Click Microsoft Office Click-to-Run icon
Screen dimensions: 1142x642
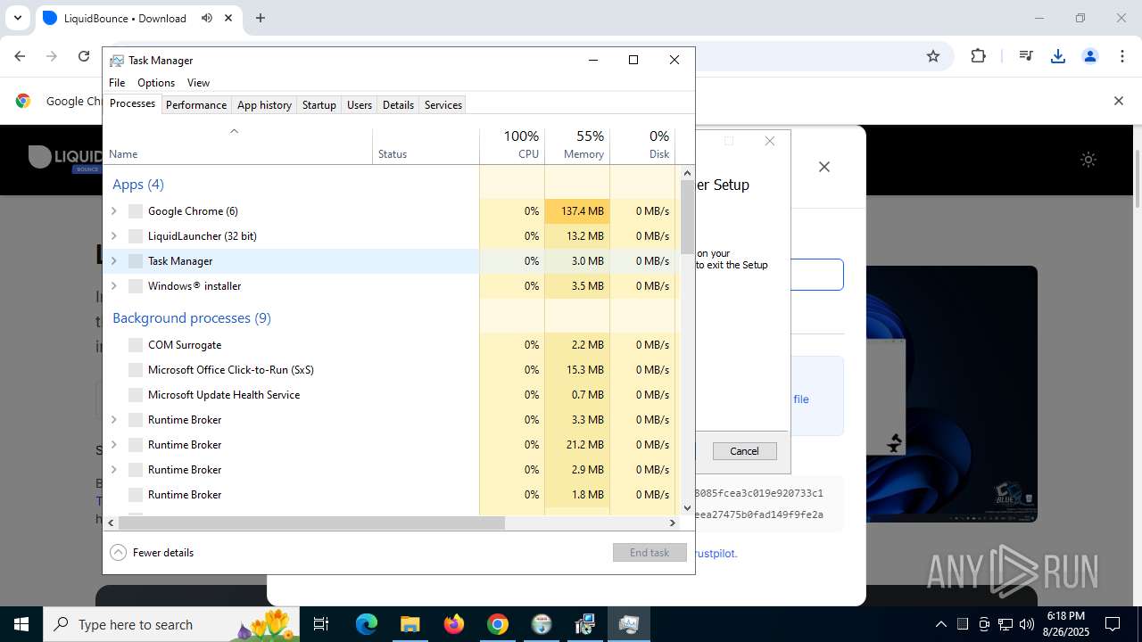pyautogui.click(x=136, y=370)
